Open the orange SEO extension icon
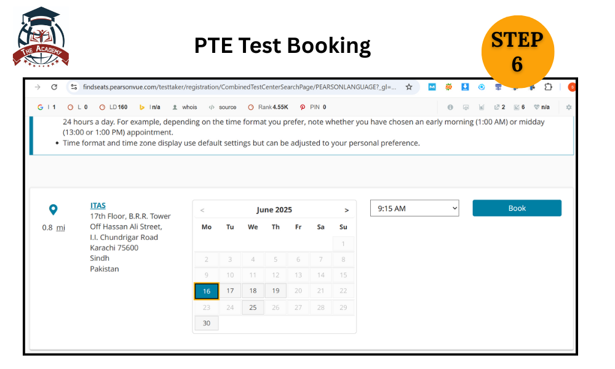The height and width of the screenshot is (369, 615). click(449, 87)
